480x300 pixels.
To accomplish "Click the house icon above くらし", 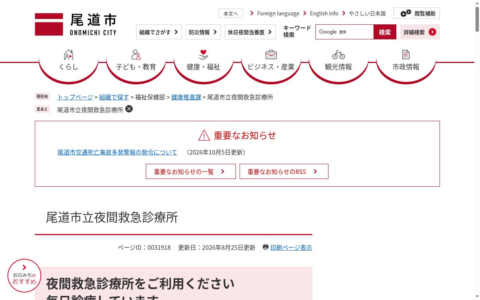I will point(69,55).
